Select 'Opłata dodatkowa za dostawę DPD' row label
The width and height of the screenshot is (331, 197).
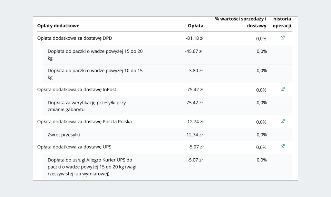click(75, 39)
